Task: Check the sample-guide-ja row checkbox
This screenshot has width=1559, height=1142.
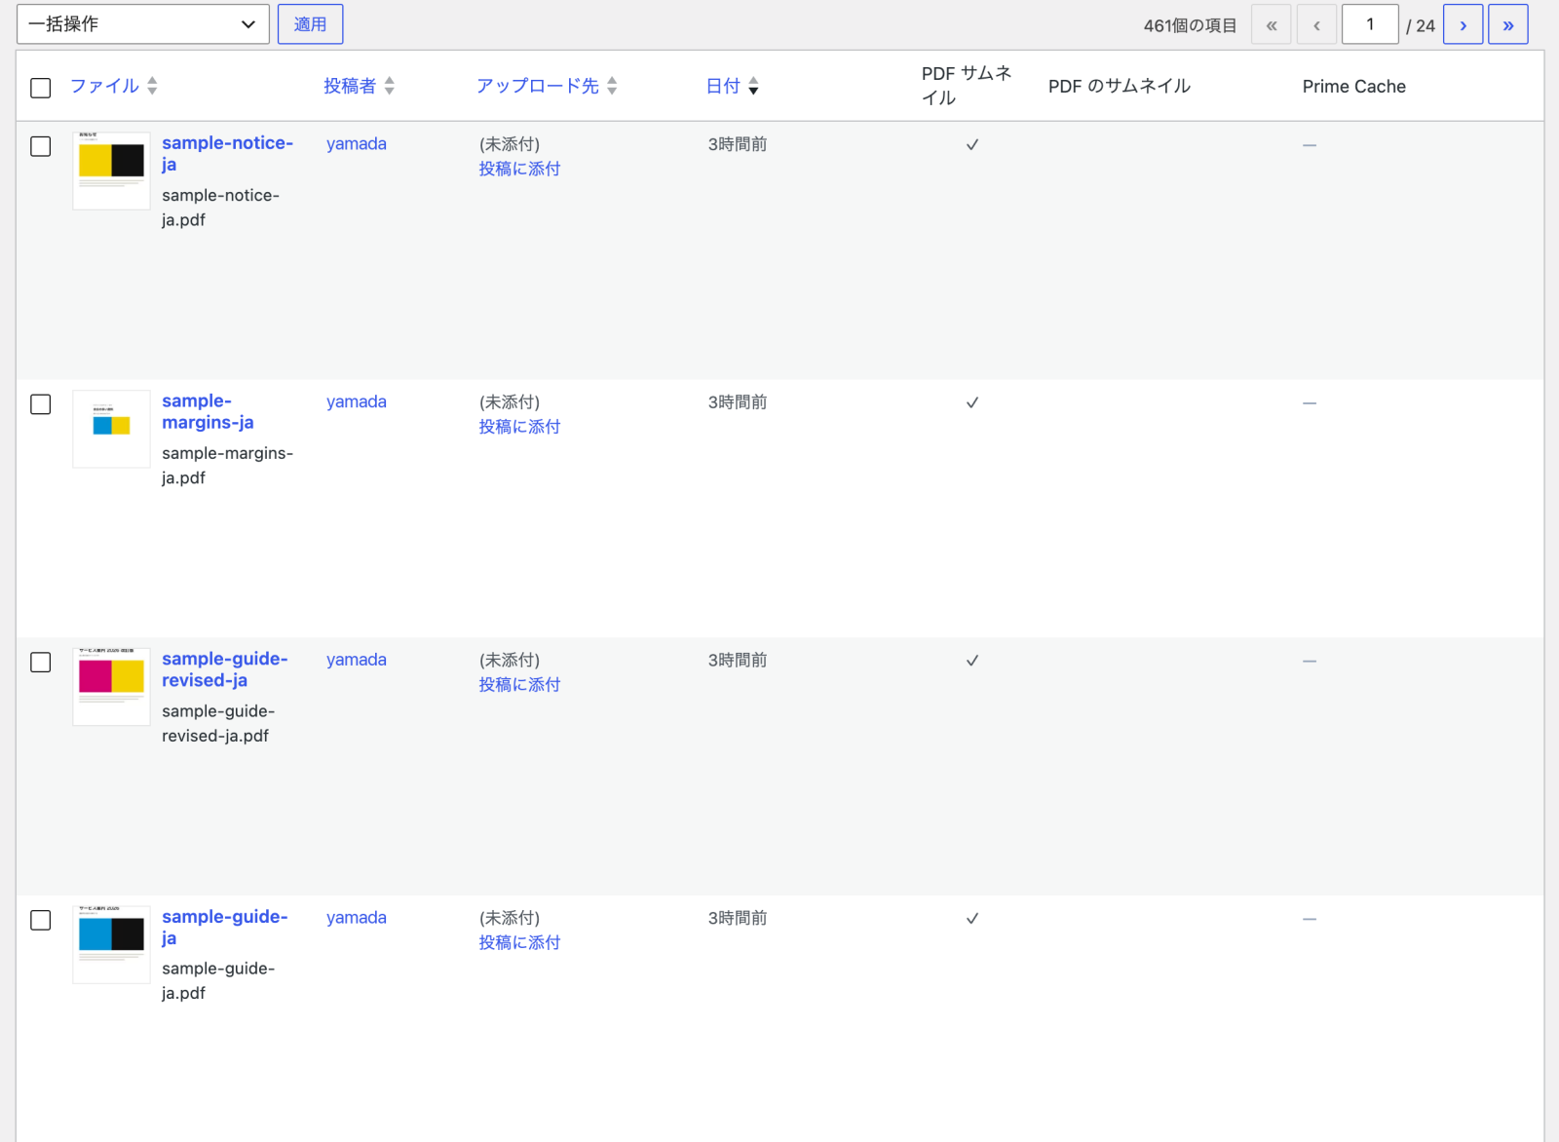Action: coord(41,921)
